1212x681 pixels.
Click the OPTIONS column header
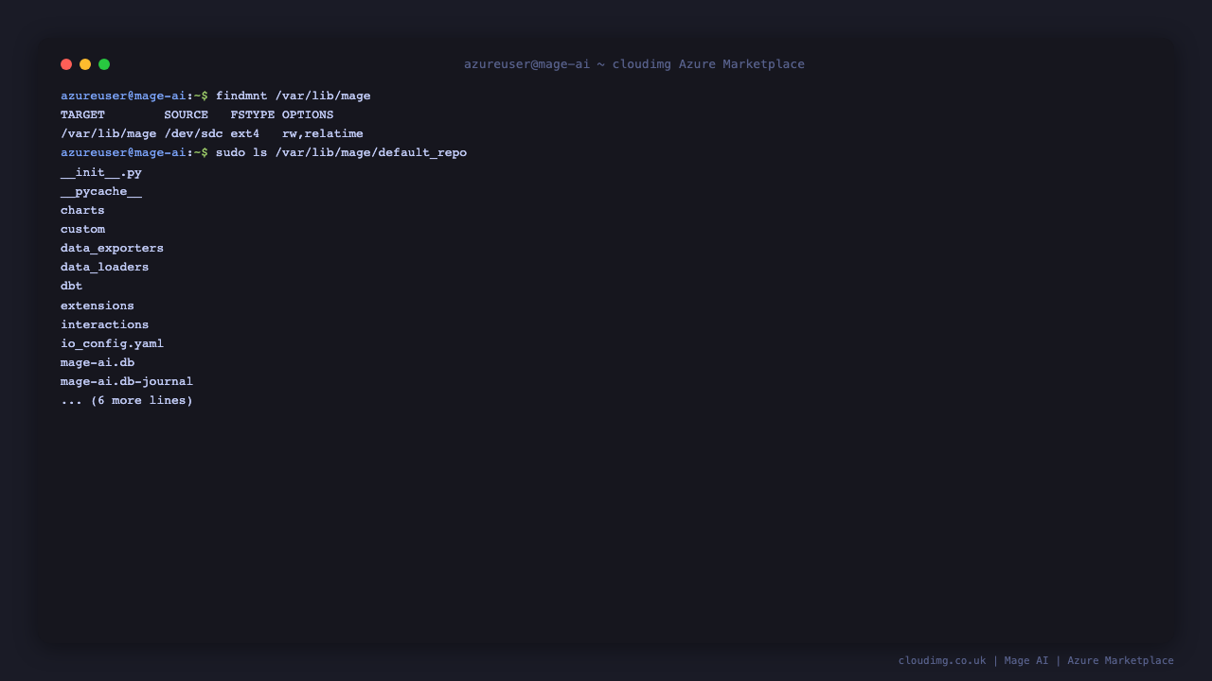[308, 114]
